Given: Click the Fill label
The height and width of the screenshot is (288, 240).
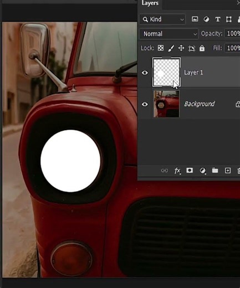Looking at the screenshot, I should (217, 48).
